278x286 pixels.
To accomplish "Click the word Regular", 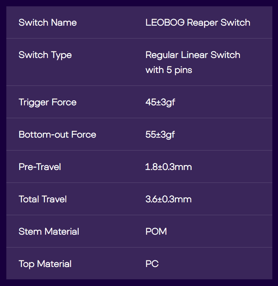I will coord(162,55).
